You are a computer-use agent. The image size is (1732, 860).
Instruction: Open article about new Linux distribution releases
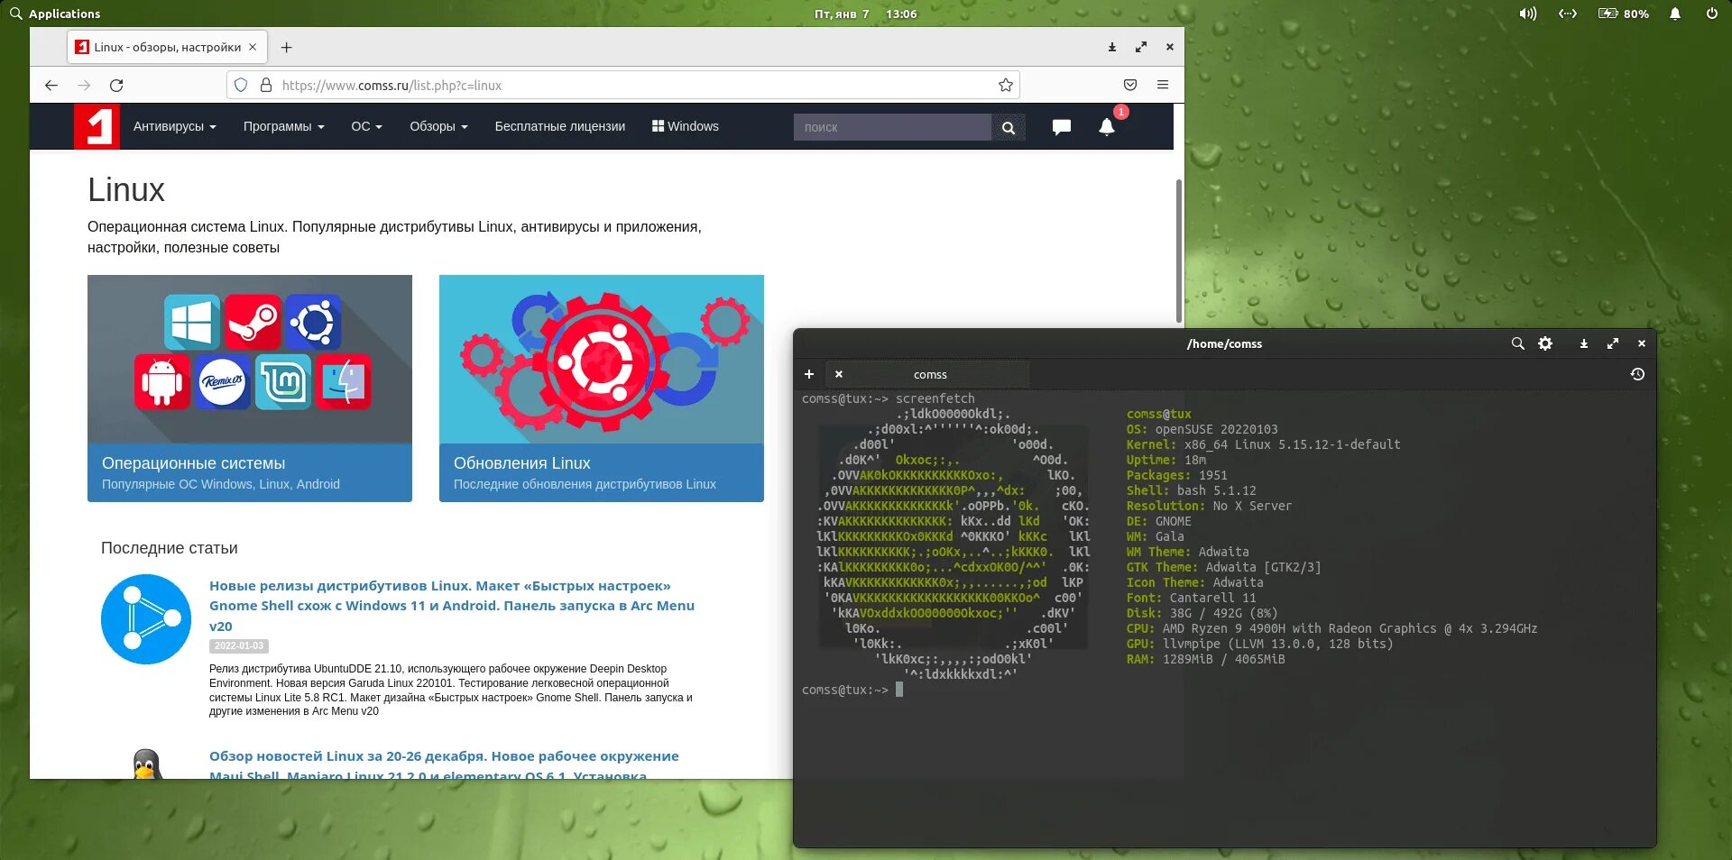[452, 606]
